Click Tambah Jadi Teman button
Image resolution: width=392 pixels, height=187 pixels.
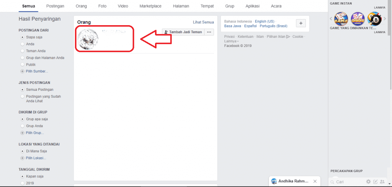[183, 32]
